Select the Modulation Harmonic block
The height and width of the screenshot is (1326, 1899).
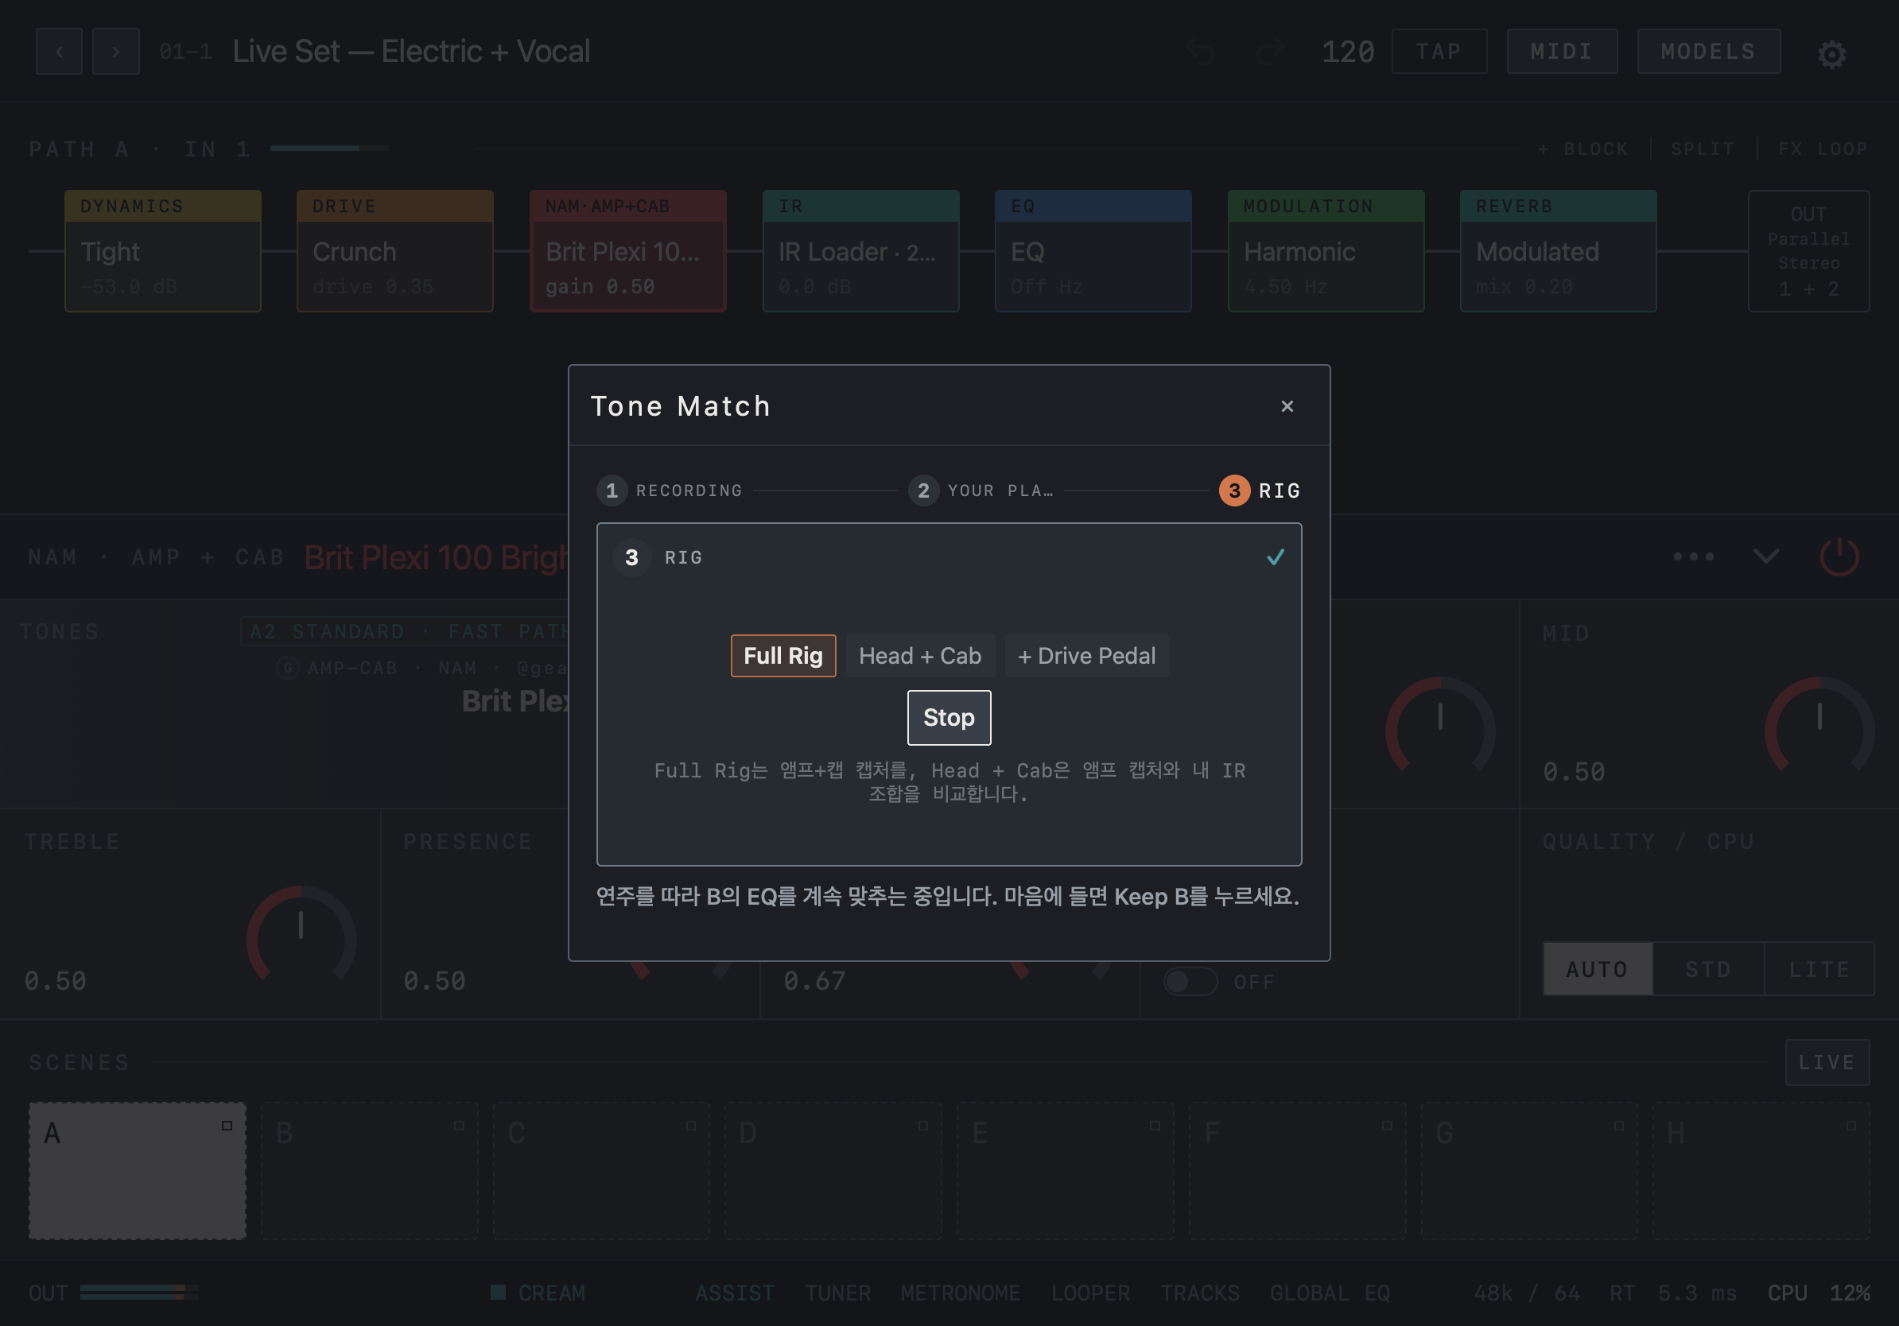click(x=1326, y=251)
